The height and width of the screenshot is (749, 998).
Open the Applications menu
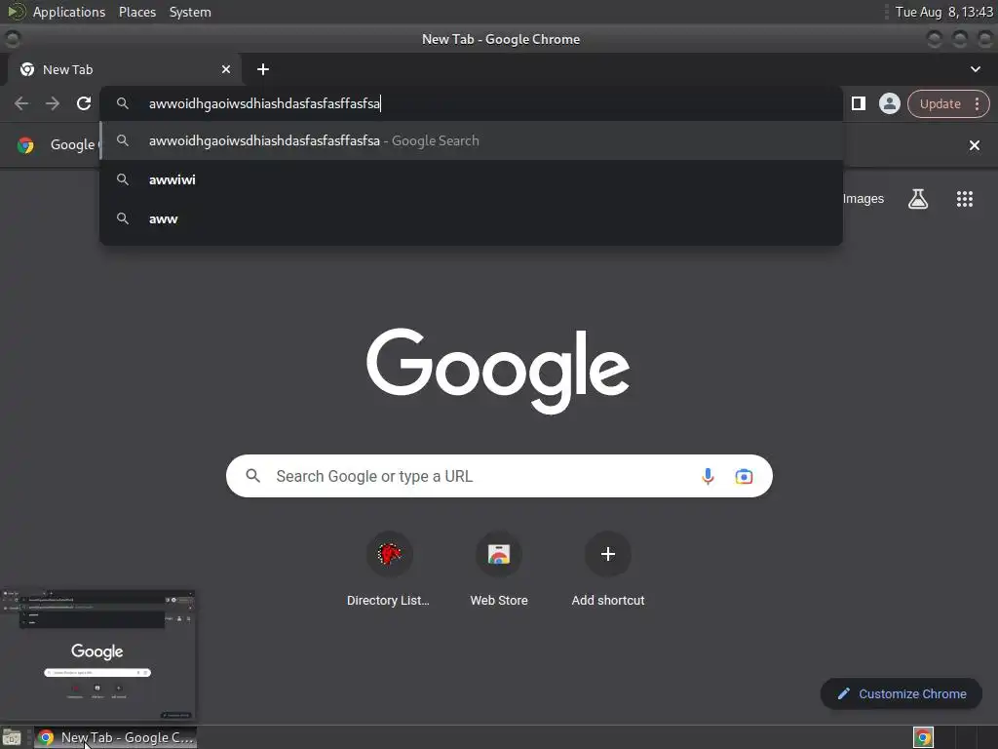69,12
